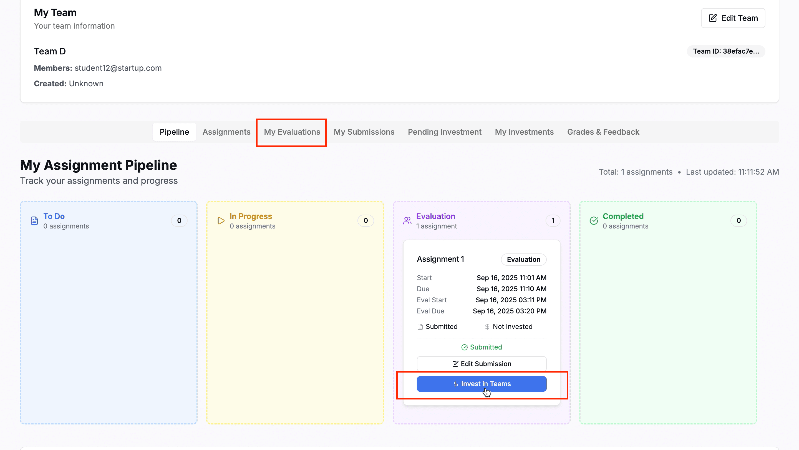
Task: Click the Edit Team pencil icon
Action: (713, 18)
